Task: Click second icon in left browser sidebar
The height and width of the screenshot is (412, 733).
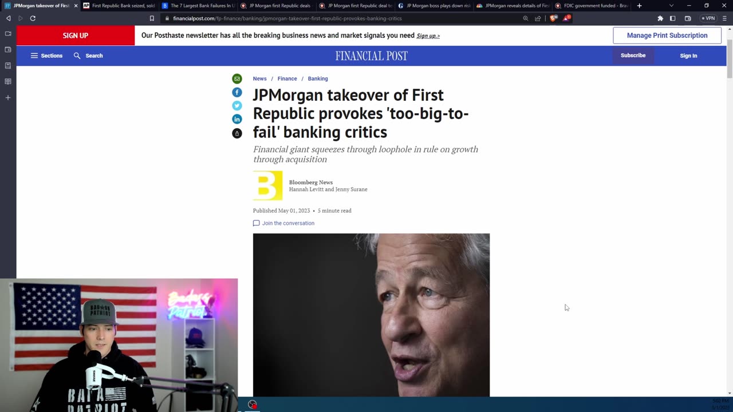Action: pos(8,50)
